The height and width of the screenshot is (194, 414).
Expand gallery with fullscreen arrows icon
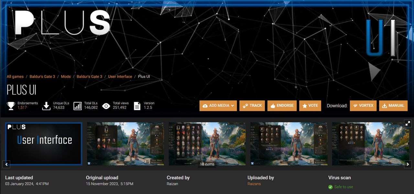(x=408, y=123)
